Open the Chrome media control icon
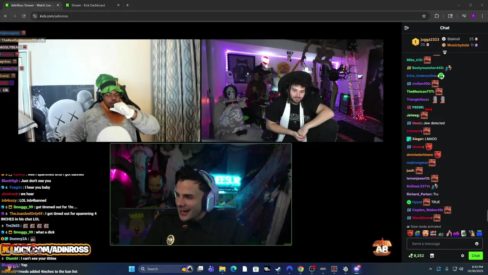The height and width of the screenshot is (275, 488). point(464,16)
